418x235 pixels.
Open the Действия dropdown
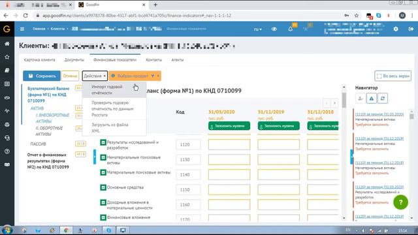point(95,76)
